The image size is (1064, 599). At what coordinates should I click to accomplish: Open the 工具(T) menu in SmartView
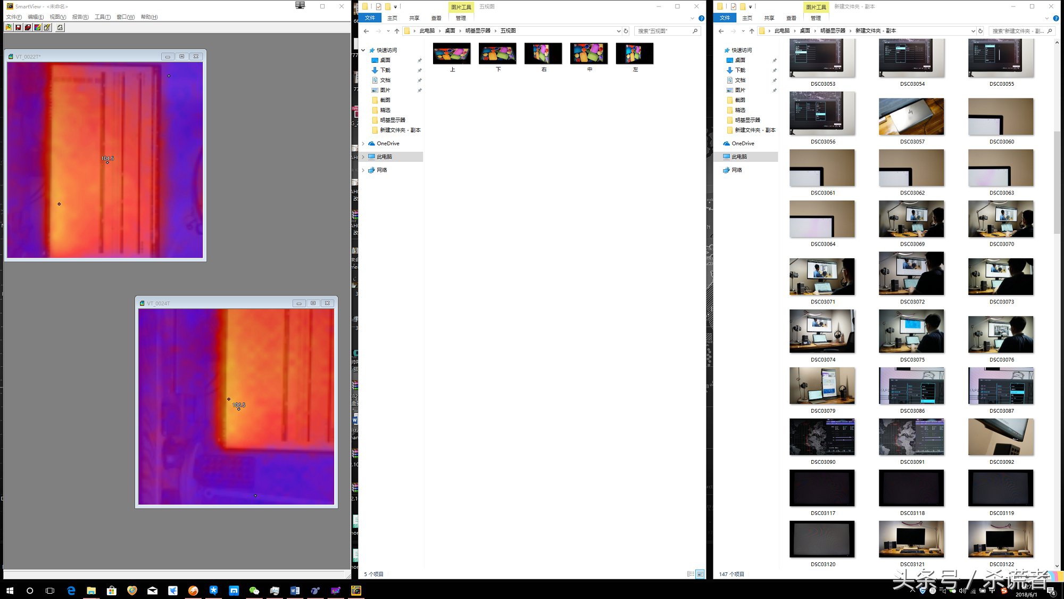pyautogui.click(x=102, y=17)
